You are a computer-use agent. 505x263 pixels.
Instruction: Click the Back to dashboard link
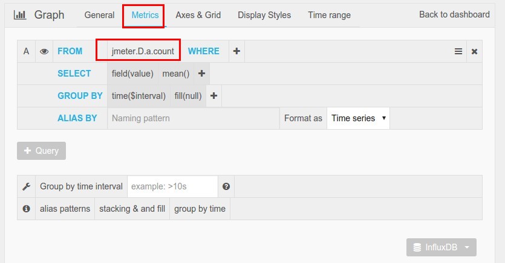point(454,14)
